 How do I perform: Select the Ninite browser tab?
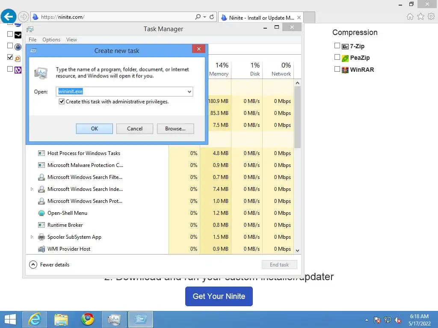(x=260, y=18)
